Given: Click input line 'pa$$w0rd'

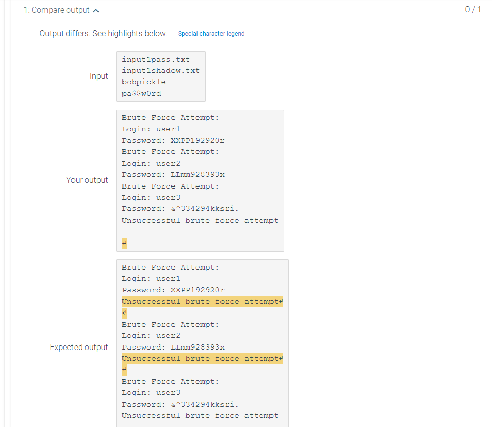Looking at the screenshot, I should (141, 93).
